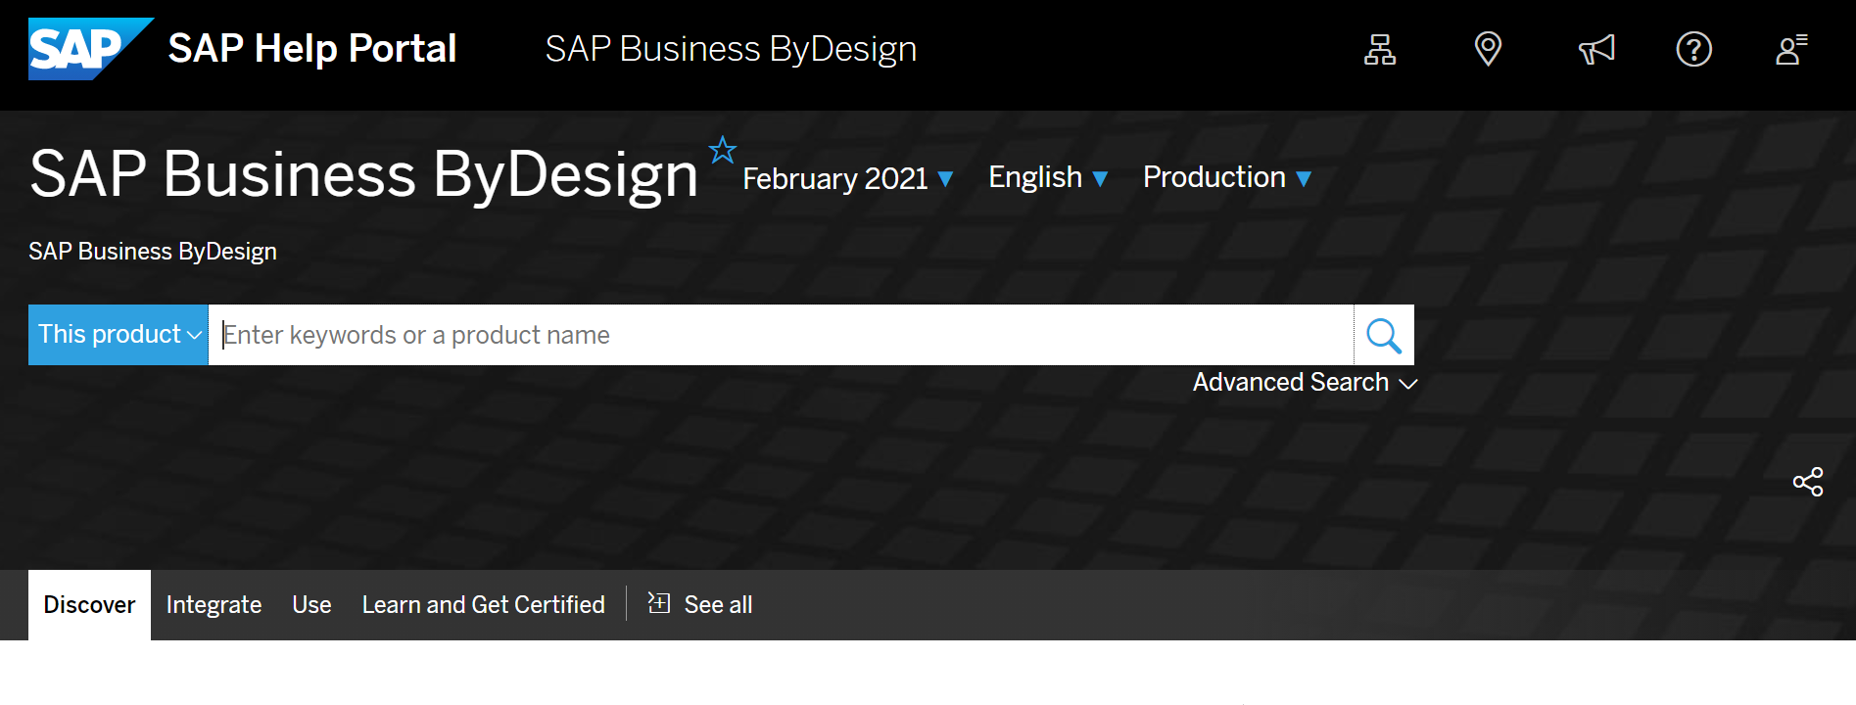Expand the This product search scope

tap(119, 335)
